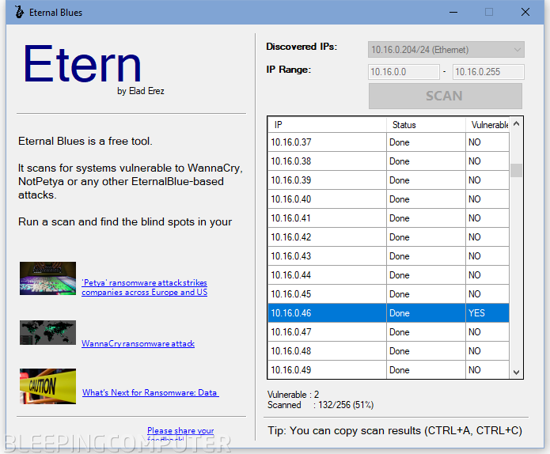Viewport: 550px width, 454px height.
Task: Click the NO vulnerable cell of 10.16.0.44
Action: click(487, 275)
